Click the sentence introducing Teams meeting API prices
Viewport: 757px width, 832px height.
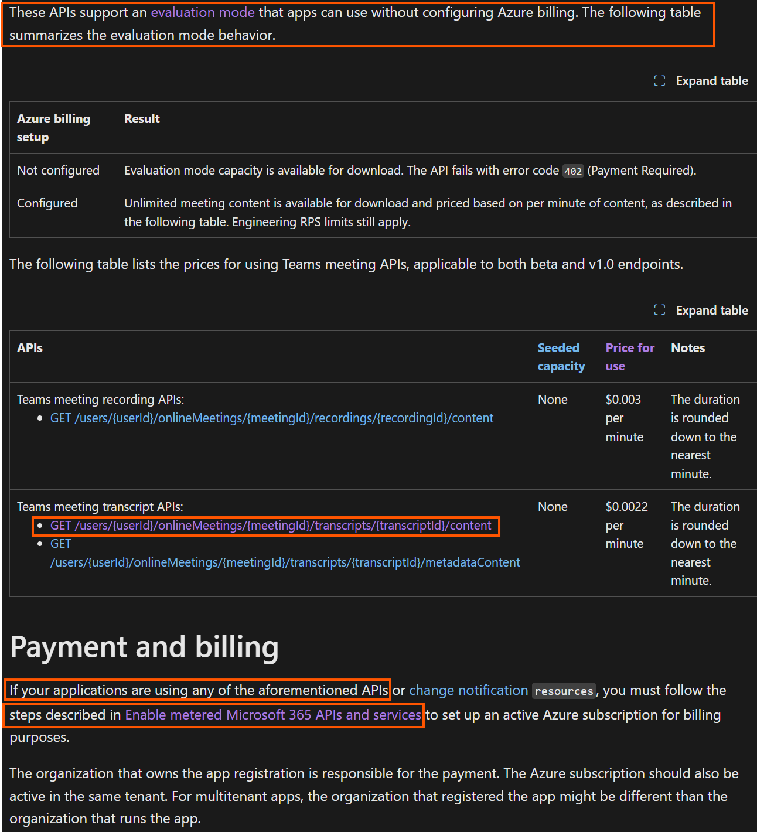click(346, 264)
